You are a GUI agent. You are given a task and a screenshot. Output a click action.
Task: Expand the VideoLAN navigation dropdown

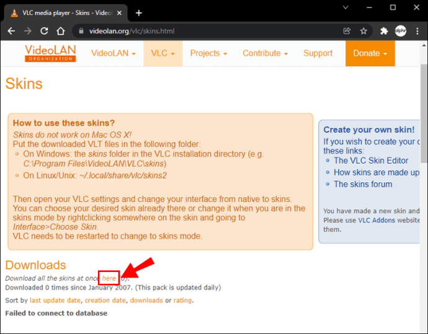114,53
